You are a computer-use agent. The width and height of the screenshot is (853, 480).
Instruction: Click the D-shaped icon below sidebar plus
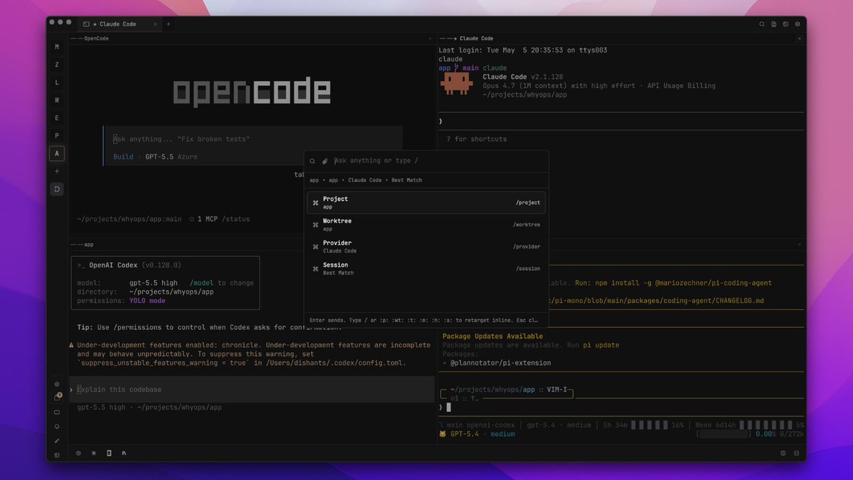tap(57, 189)
